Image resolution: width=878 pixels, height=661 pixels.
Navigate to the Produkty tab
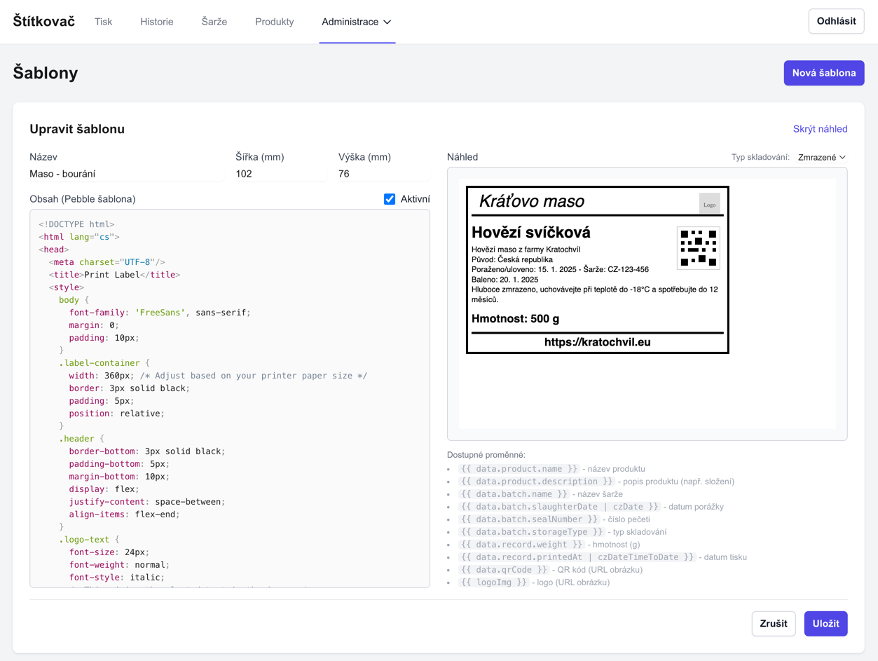274,22
